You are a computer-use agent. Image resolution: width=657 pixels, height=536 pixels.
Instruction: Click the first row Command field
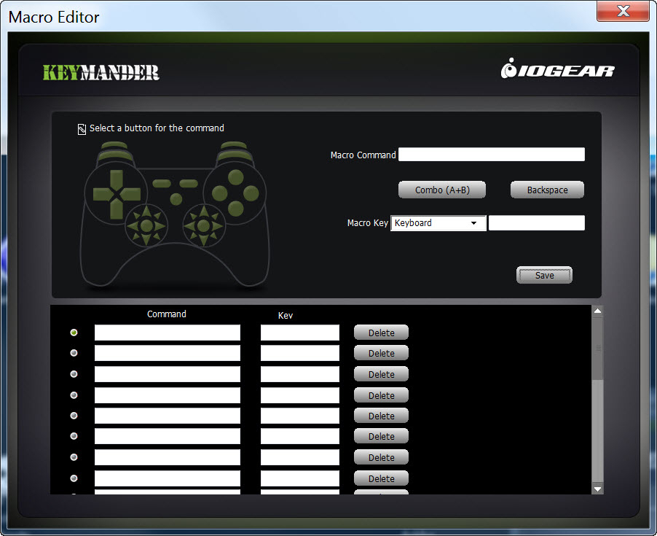(x=168, y=333)
